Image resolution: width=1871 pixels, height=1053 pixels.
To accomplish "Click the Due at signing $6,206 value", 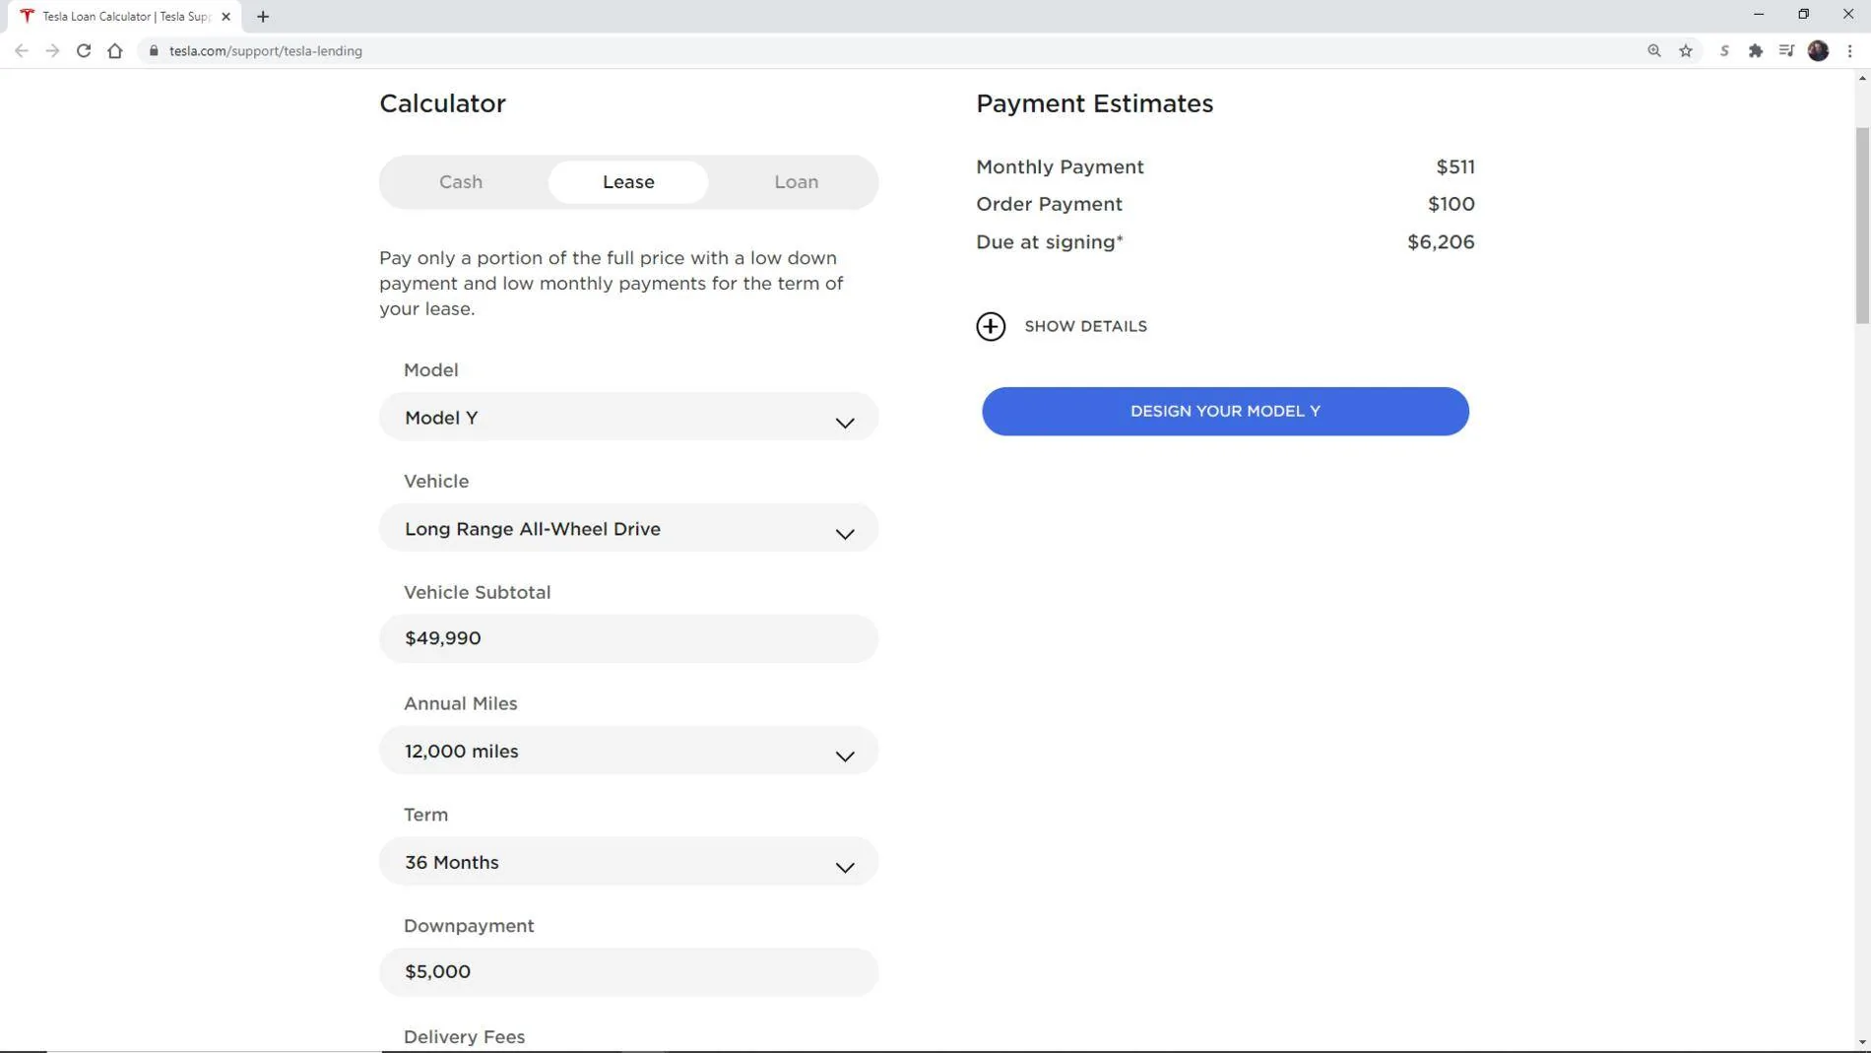I will (1441, 242).
